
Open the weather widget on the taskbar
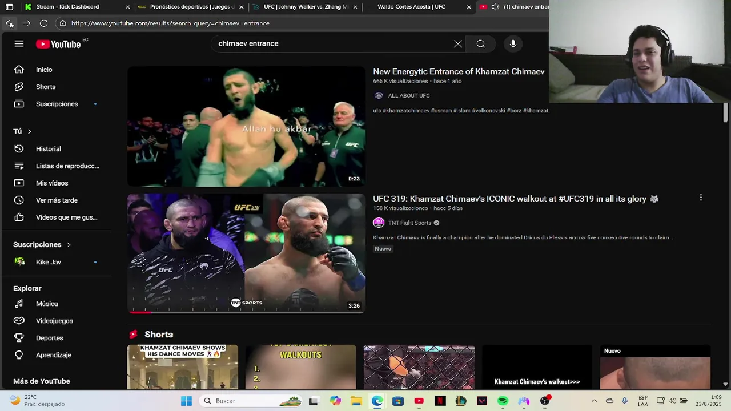pyautogui.click(x=37, y=401)
